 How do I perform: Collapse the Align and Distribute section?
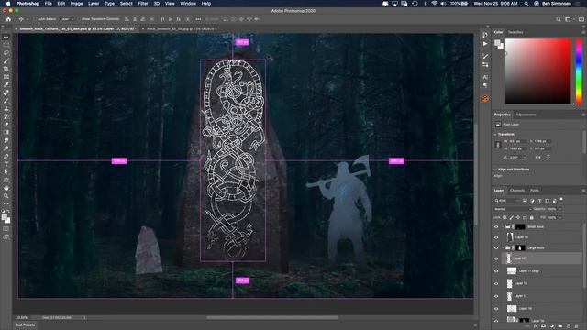495,170
